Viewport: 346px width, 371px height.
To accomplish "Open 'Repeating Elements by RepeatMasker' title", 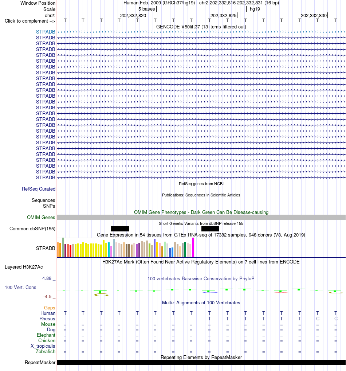I will coord(201,357).
